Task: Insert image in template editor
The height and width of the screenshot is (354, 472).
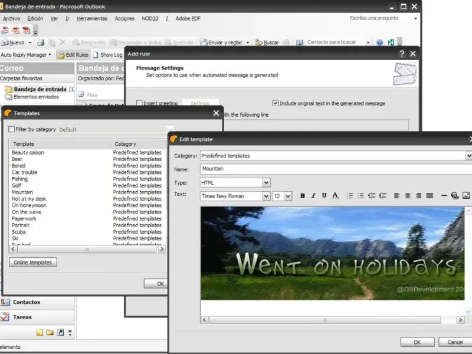Action: (466, 196)
